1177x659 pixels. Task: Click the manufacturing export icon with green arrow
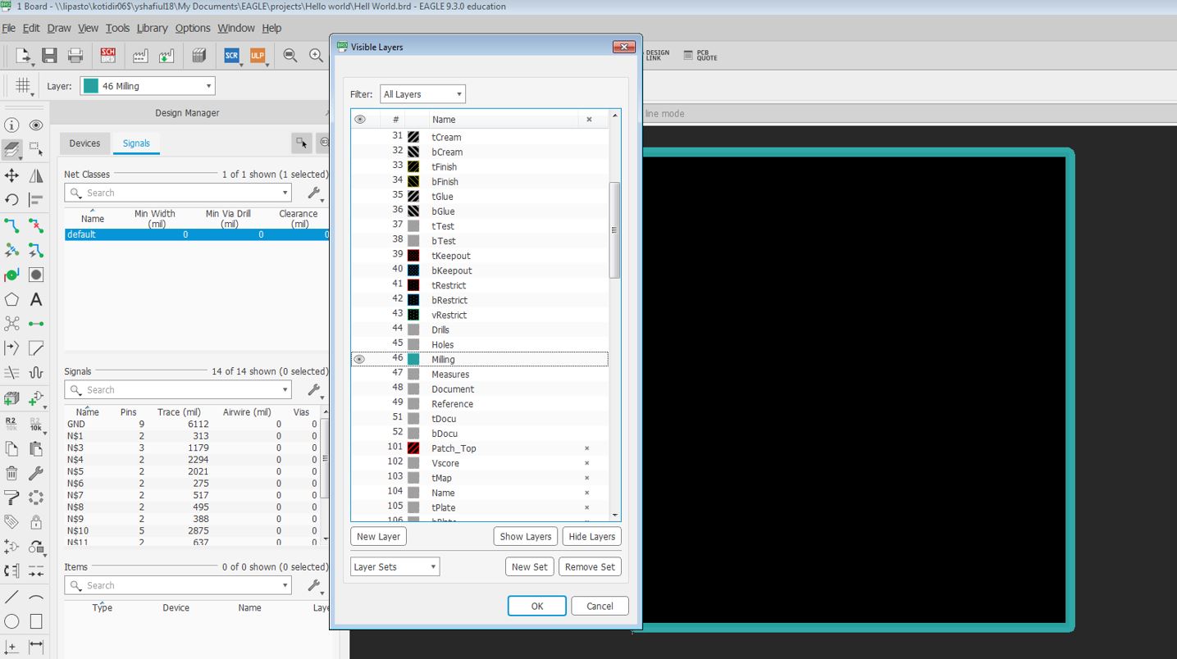[166, 56]
